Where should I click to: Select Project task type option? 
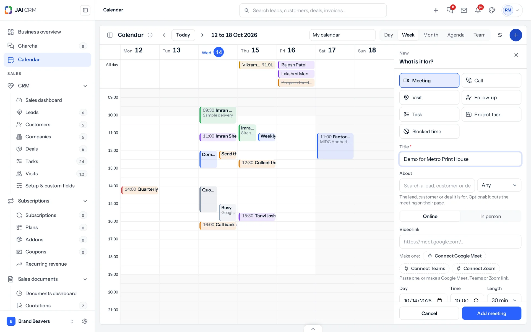tap(491, 114)
